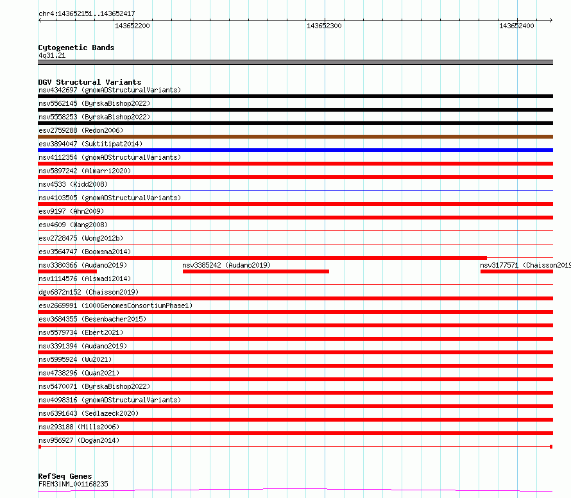Click the nsv4342697 gnomADStructuralVariants label
Screen dimensions: 571x498
coord(110,90)
